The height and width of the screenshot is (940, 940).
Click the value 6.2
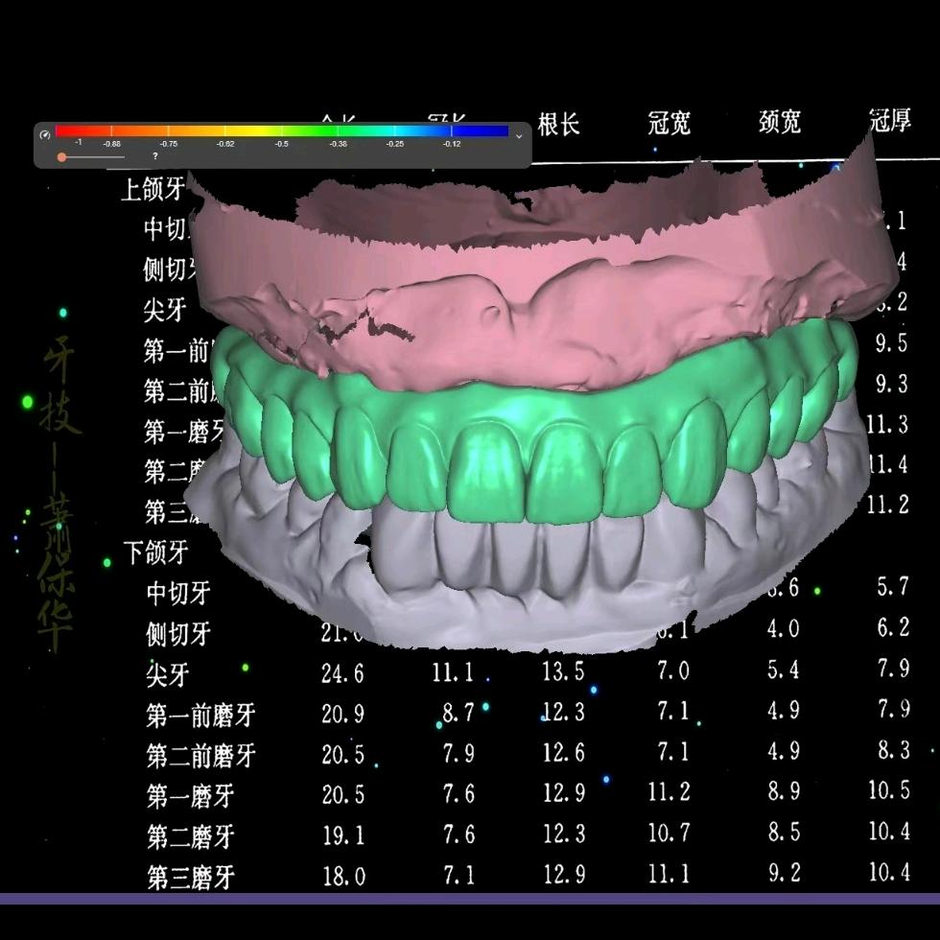click(893, 627)
